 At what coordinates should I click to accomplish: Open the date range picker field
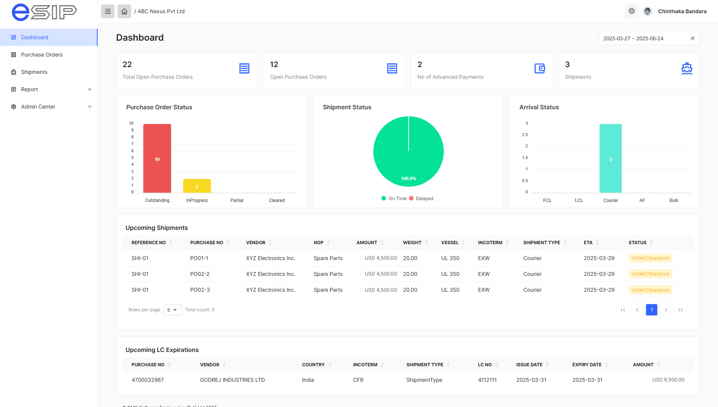(649, 38)
